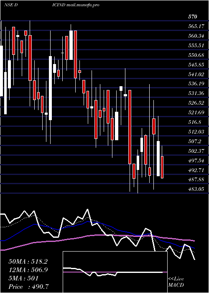This screenshot has width=209, height=293.
Task: Click the 565.17 price axis label
Action: tap(196, 26)
